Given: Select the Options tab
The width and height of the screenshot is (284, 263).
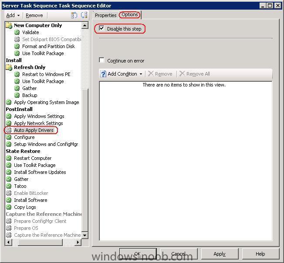Looking at the screenshot, I should (130, 15).
